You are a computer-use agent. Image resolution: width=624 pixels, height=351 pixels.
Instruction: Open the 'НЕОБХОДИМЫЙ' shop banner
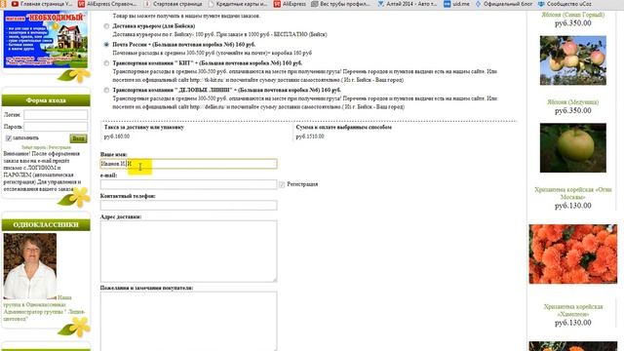click(46, 39)
